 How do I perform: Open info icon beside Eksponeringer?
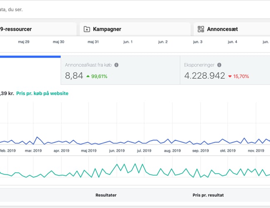219,65
